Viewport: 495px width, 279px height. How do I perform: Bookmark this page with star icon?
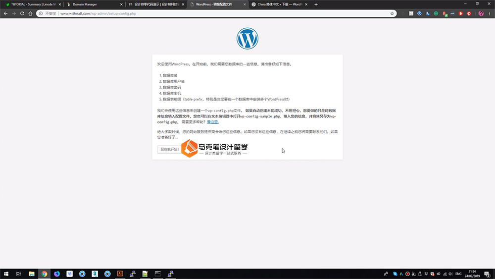[392, 13]
